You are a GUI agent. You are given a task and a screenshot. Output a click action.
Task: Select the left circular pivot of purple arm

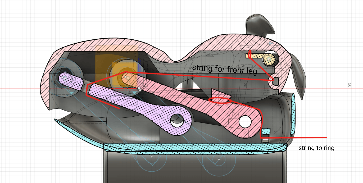tap(65, 78)
